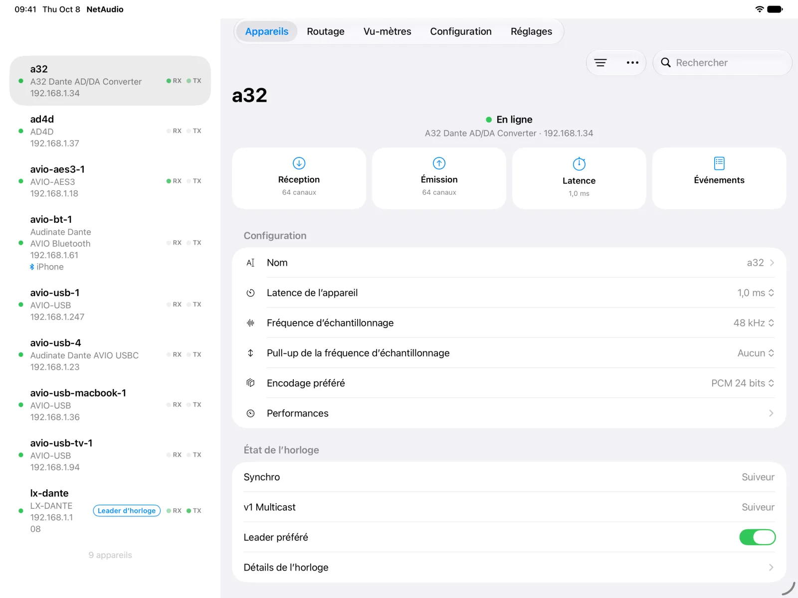Switch to the Routage tab

pos(326,31)
